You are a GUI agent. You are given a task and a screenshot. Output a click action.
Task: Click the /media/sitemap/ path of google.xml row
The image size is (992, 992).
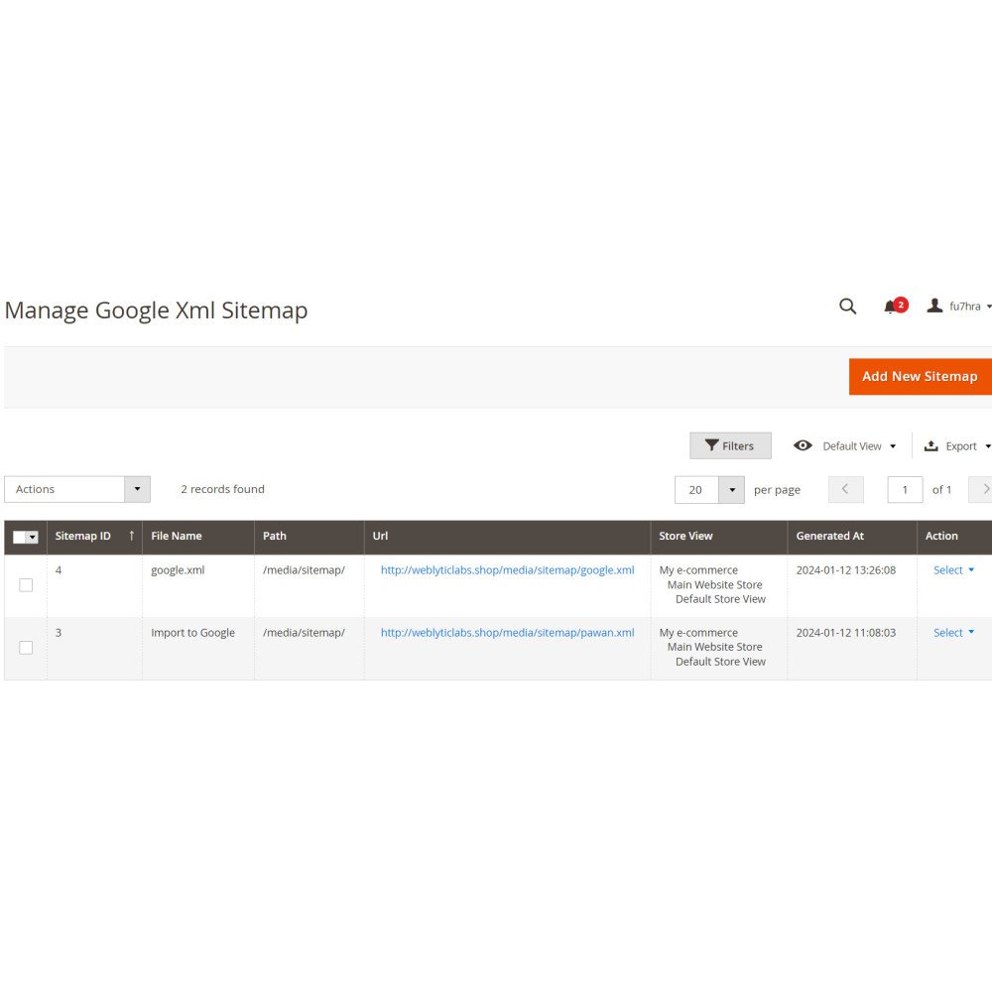click(x=304, y=570)
